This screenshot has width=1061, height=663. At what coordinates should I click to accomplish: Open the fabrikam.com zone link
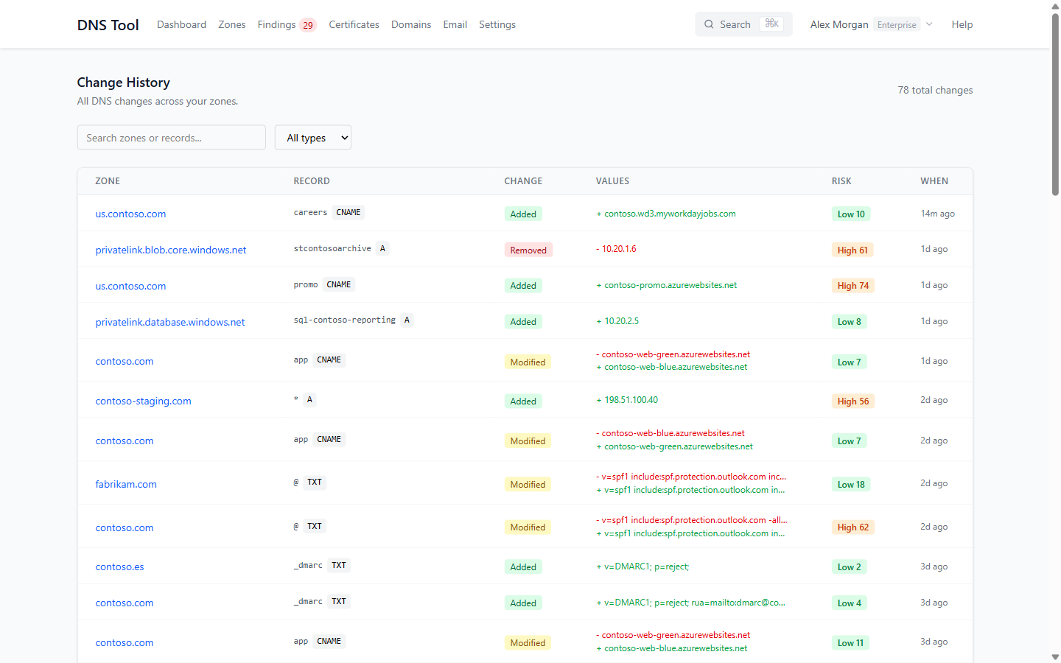click(x=126, y=484)
